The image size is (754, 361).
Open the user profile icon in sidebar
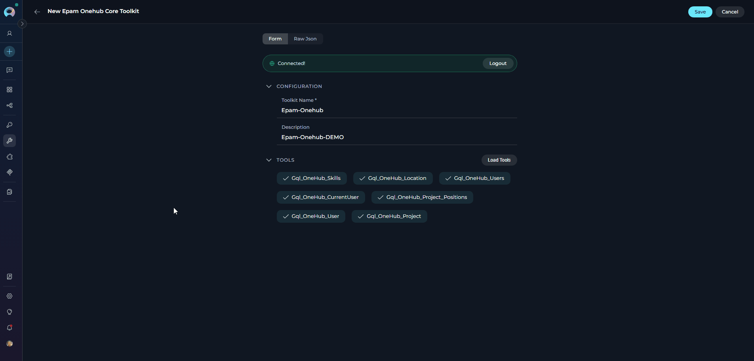pos(10,34)
